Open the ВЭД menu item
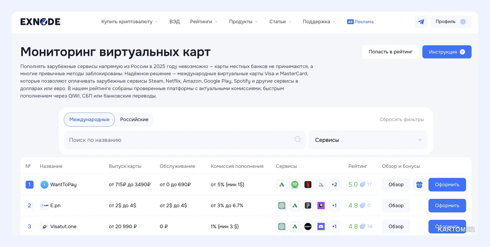The image size is (490, 247). coord(174,22)
